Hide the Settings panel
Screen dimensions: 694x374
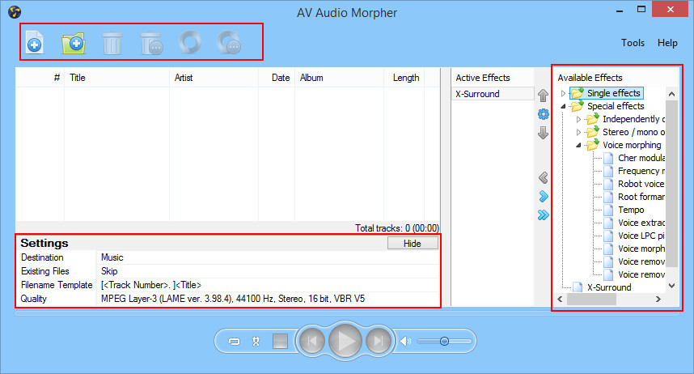(x=413, y=244)
